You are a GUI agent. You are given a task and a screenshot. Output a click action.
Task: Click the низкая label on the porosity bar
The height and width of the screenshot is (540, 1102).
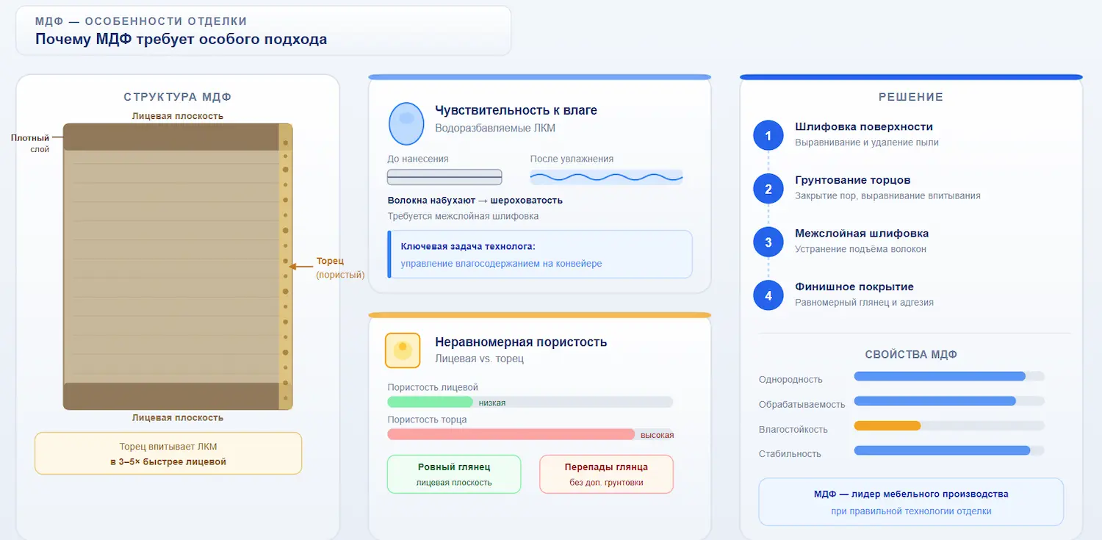tap(491, 403)
